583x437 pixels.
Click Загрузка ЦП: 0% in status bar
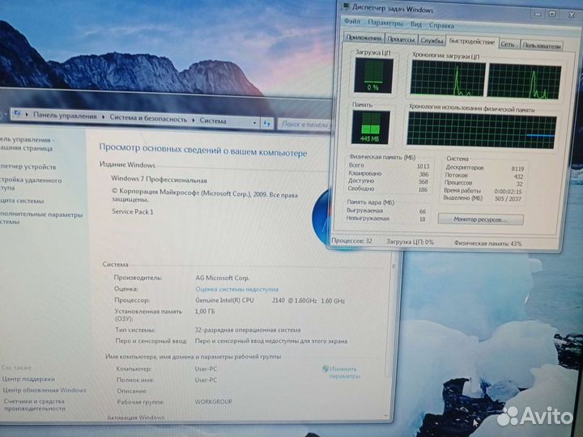click(410, 242)
